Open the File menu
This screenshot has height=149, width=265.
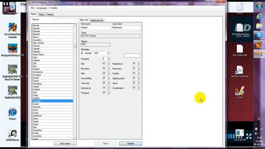(x=33, y=8)
